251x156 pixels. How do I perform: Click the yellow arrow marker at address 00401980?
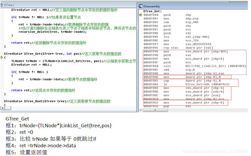tap(140, 15)
